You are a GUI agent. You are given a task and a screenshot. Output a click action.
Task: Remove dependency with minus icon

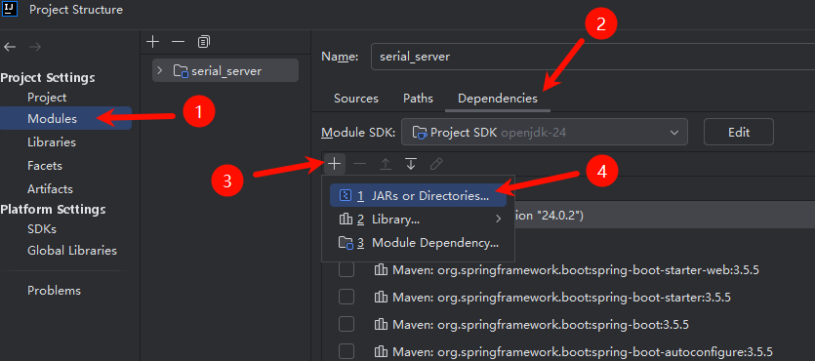360,164
